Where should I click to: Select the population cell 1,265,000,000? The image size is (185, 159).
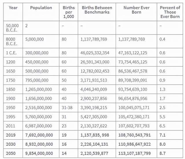[x=39, y=89]
